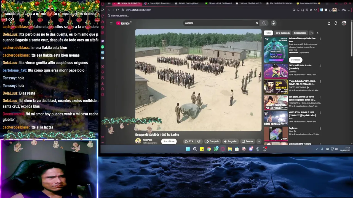Screen dimensions: 353x198
Task: Click the heart bookmark icon in address bar
Action: point(315,10)
